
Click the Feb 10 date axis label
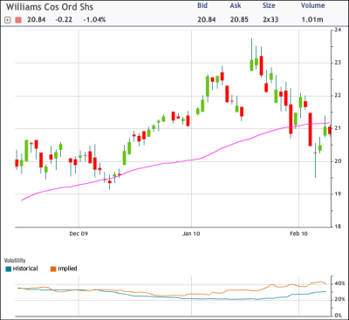tap(298, 234)
